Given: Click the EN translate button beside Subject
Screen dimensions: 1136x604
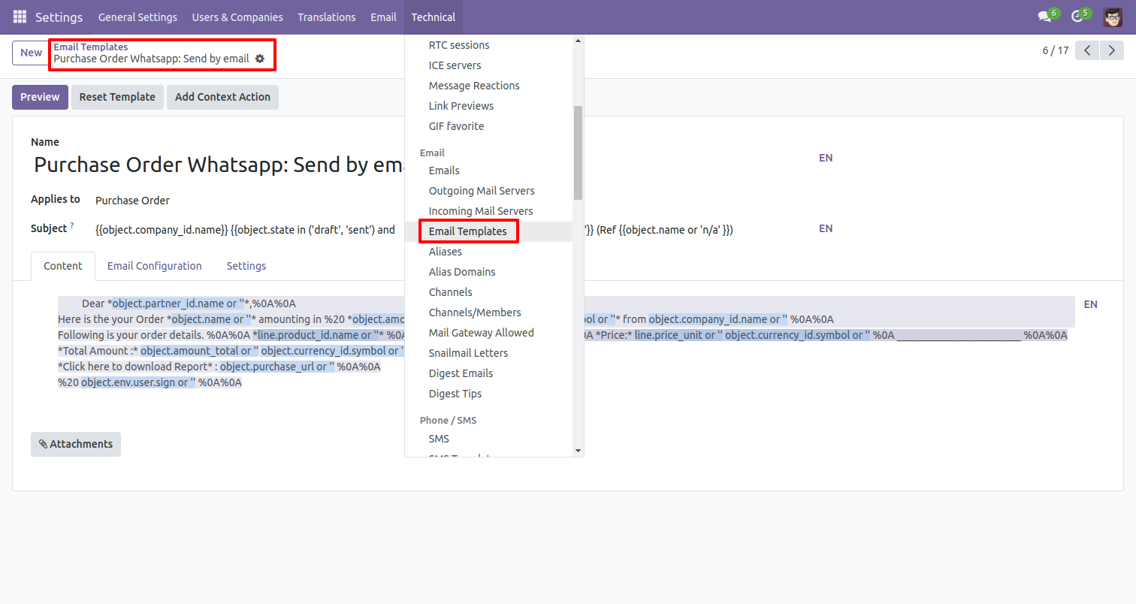Looking at the screenshot, I should coord(826,228).
